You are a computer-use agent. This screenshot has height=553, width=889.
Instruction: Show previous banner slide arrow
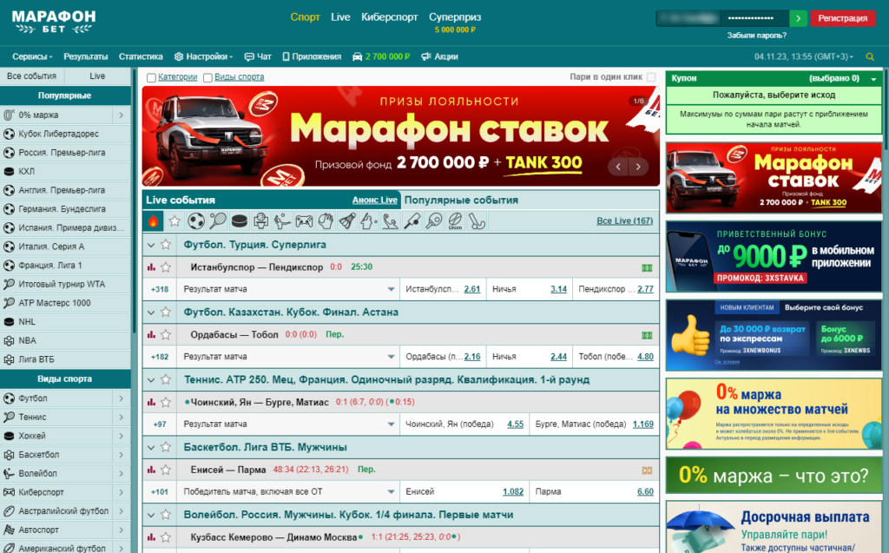coord(618,167)
